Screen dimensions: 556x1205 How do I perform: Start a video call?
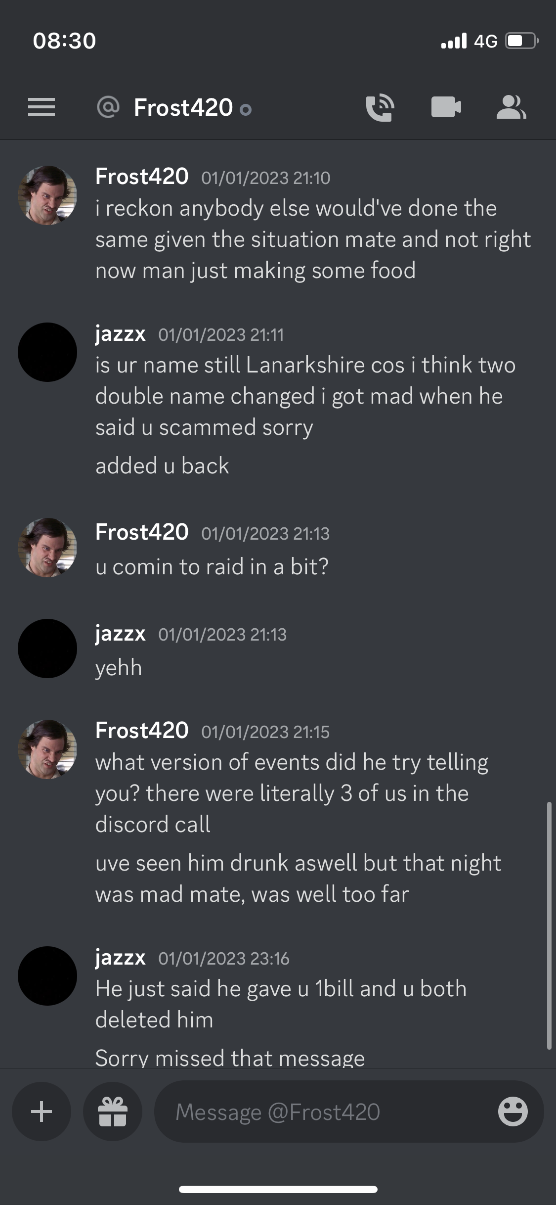click(446, 107)
